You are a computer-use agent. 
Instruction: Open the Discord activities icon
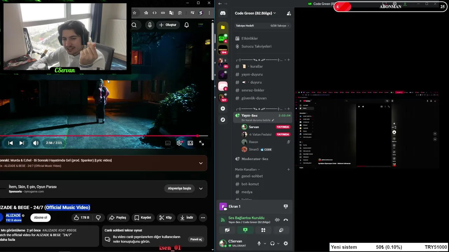click(x=263, y=230)
